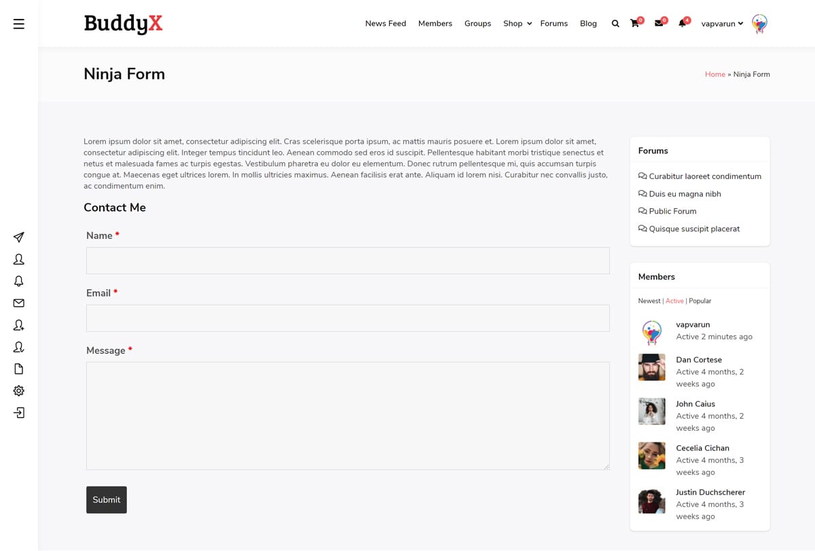Open the Groups menu item

[x=477, y=24]
